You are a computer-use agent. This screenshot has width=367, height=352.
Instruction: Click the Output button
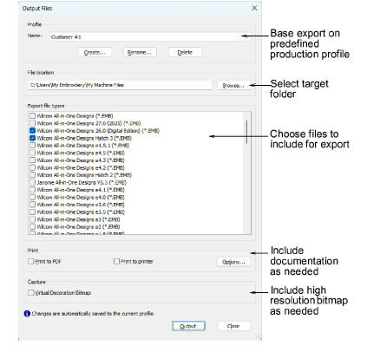[x=188, y=326]
